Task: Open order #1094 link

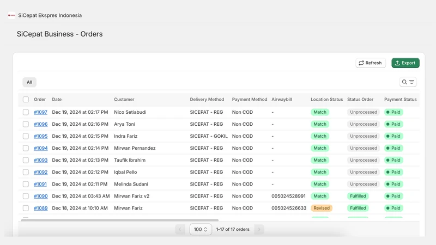Action: click(x=40, y=148)
